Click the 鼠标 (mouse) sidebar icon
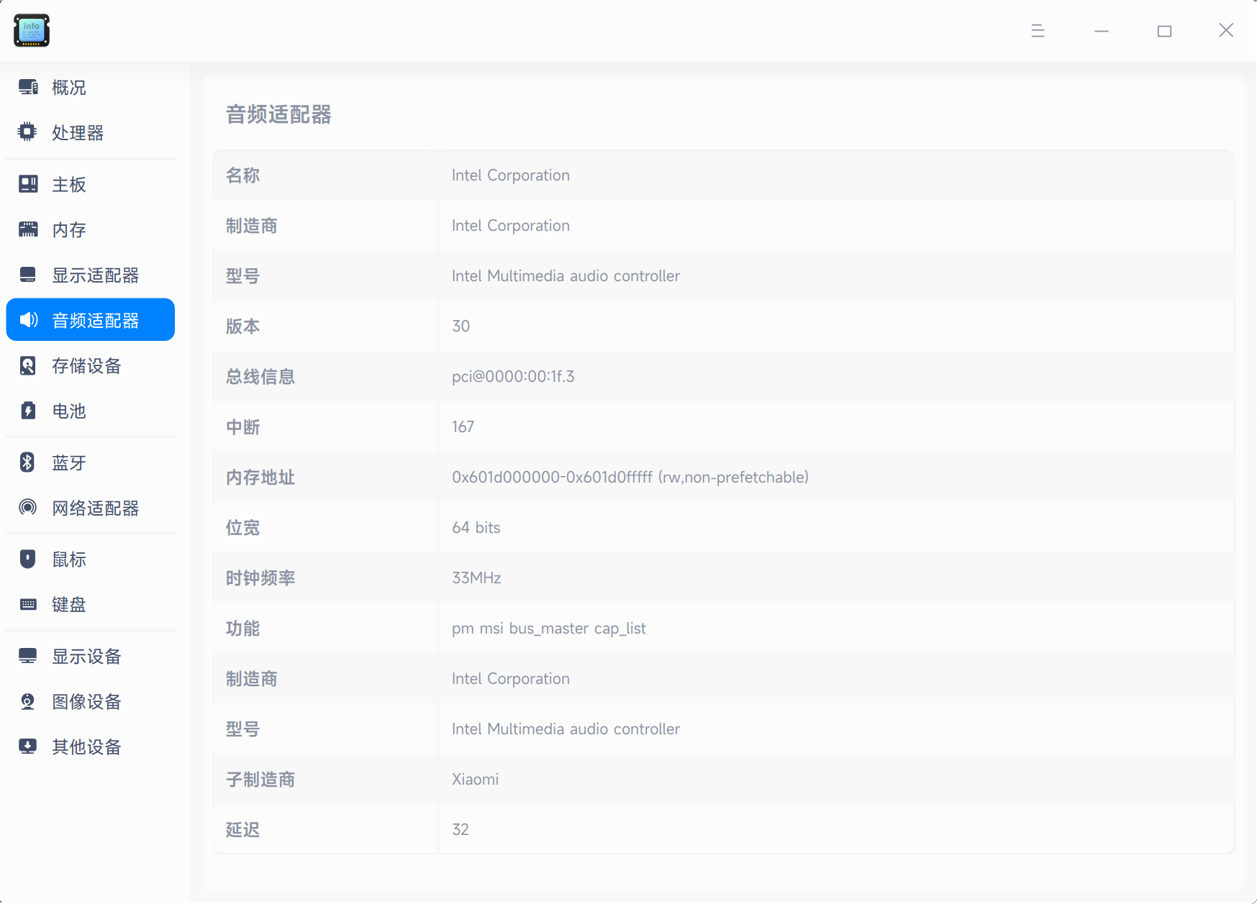The height and width of the screenshot is (904, 1257). 27,559
